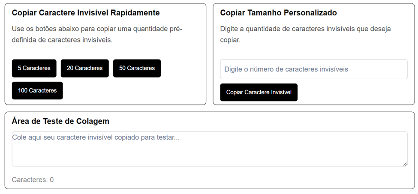Click the 'Use os botões abaixo' description text
Screen dimensions: 418x194
click(97, 29)
